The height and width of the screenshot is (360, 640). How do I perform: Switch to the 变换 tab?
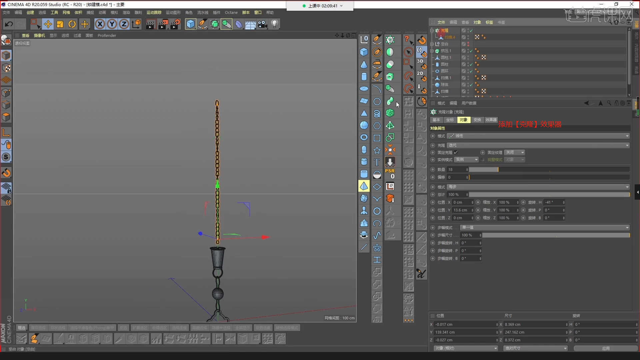(x=477, y=120)
